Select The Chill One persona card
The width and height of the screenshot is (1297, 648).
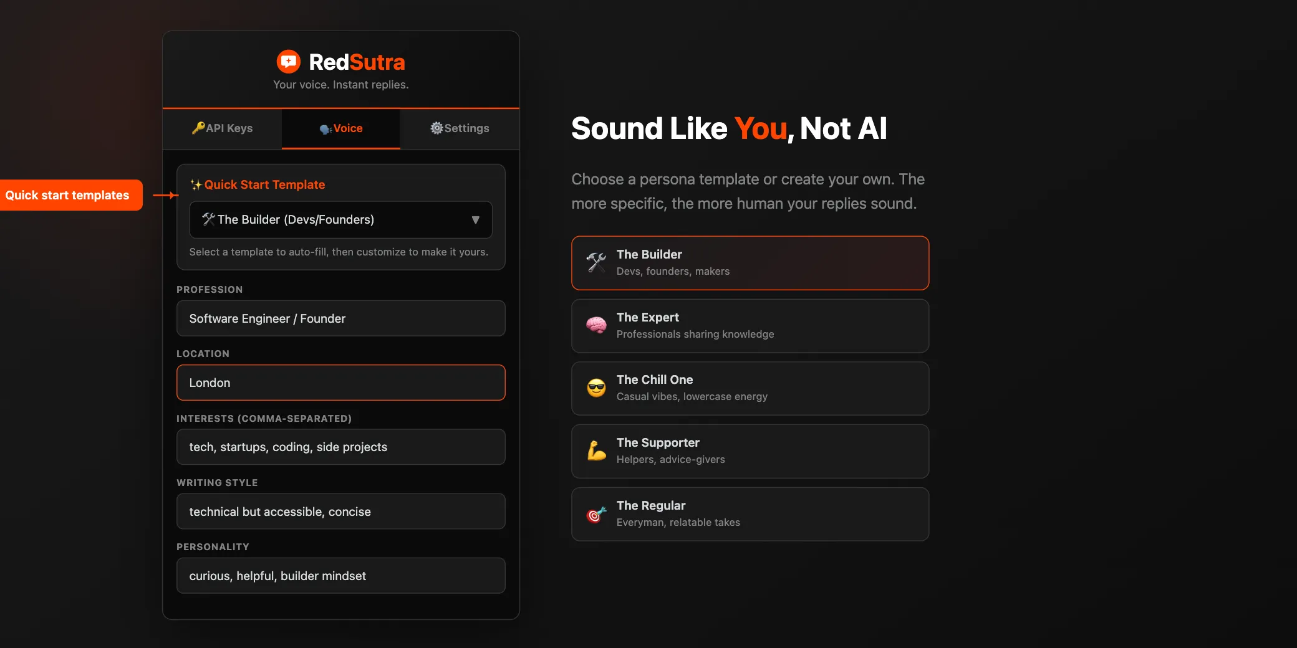click(x=748, y=388)
